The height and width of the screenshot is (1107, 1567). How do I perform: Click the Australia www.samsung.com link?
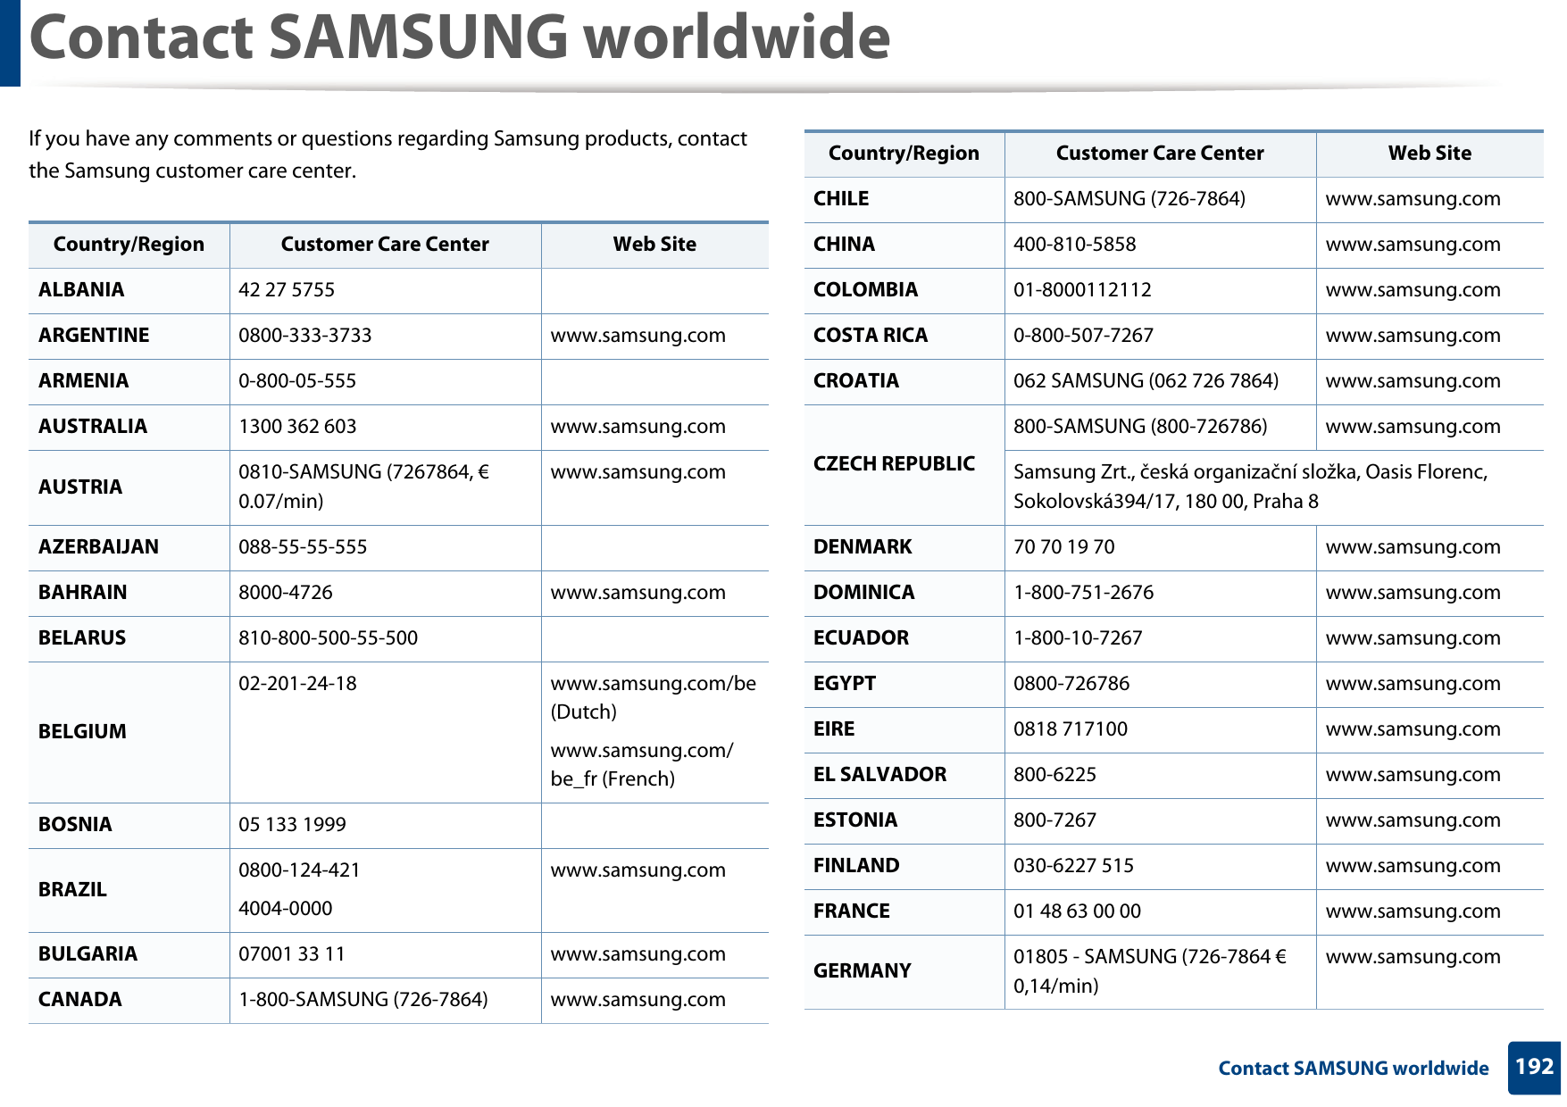[x=638, y=427]
